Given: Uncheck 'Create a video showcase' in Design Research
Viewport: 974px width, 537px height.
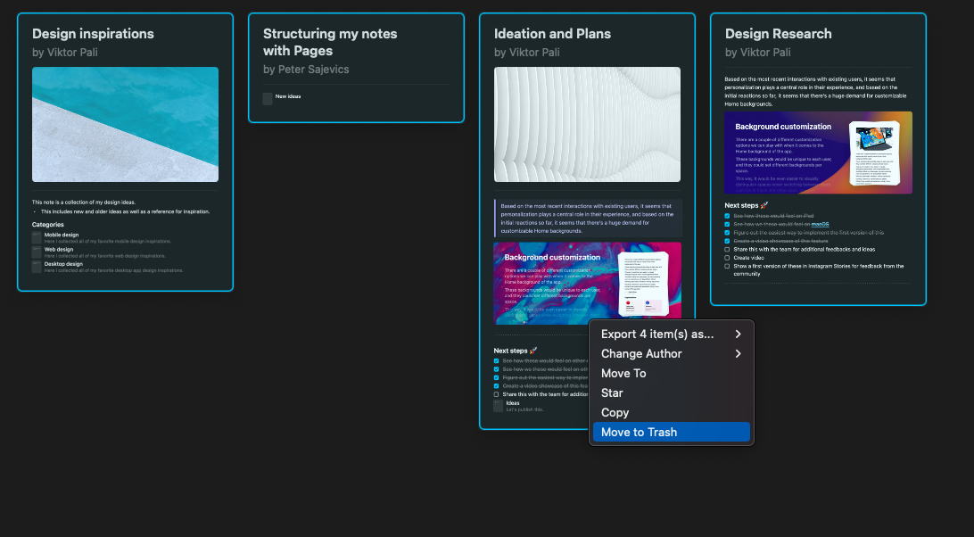Looking at the screenshot, I should point(728,241).
